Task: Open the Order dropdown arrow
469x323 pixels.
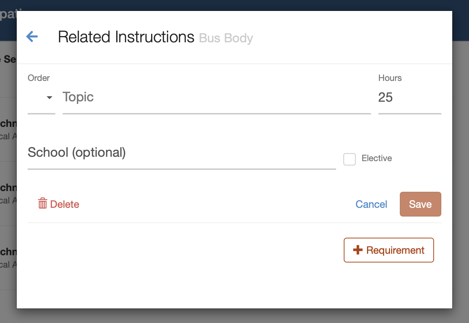Action: (x=50, y=98)
